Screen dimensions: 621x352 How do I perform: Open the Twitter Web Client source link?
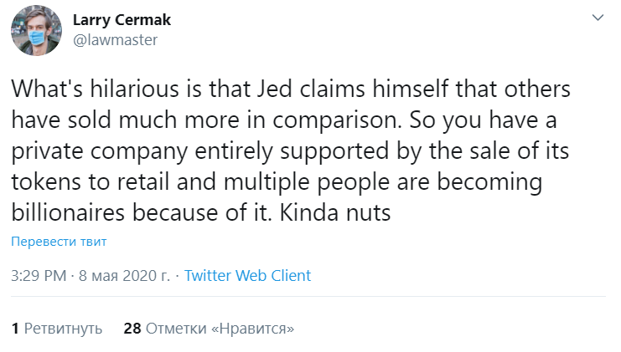(247, 275)
